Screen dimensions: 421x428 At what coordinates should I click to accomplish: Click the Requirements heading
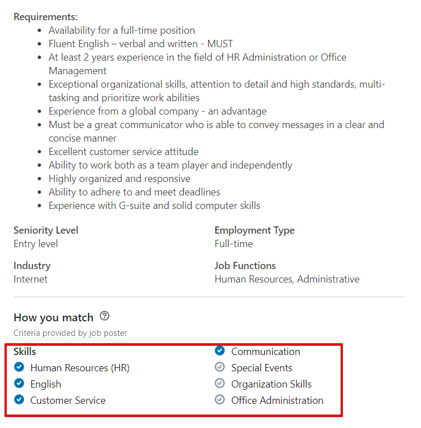46,17
